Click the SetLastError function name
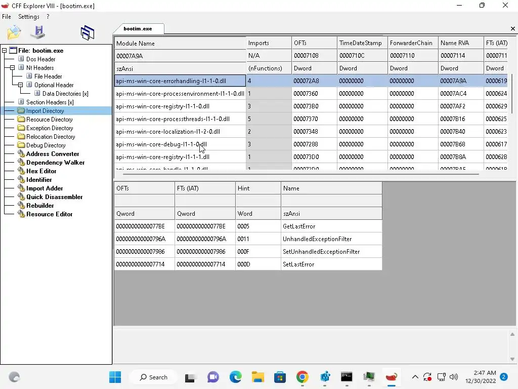The height and width of the screenshot is (389, 518). [298, 264]
